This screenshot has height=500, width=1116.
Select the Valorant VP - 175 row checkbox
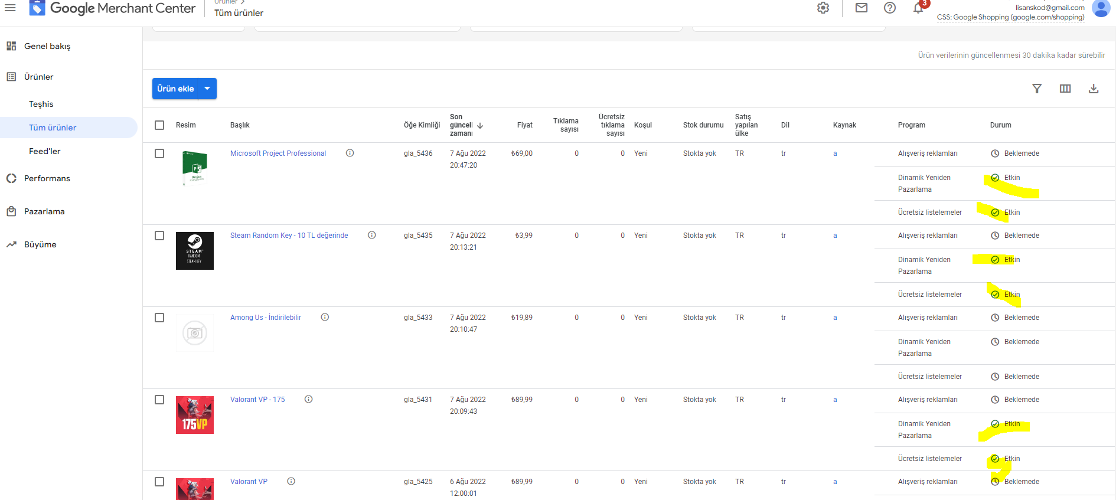click(x=159, y=400)
